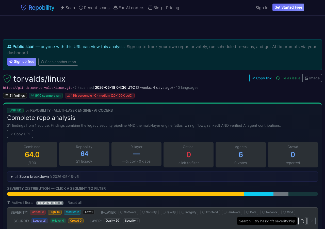Select the Security 1 layer chip
325x229 pixels.
point(131,221)
